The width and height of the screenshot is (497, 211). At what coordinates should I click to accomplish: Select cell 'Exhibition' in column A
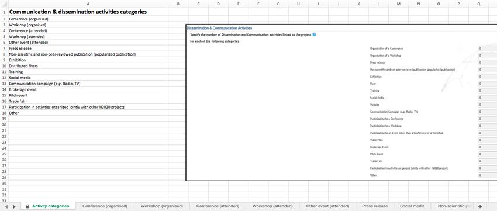click(88, 60)
